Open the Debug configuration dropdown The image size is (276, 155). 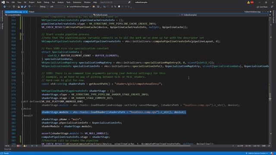44,7
